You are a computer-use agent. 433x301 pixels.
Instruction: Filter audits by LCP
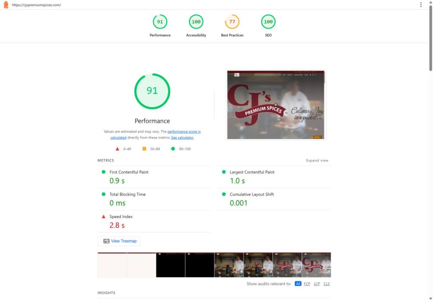point(317,284)
